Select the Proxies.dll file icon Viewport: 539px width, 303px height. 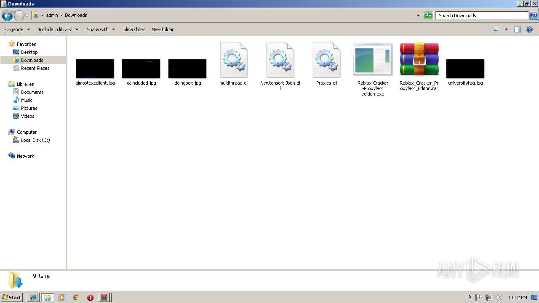coord(326,60)
